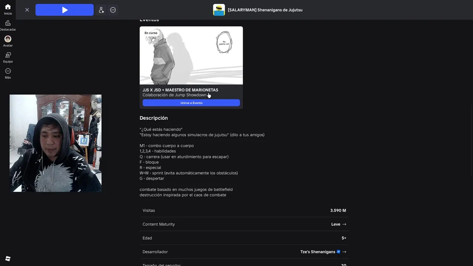
Task: Click the invite friends icon next to play
Action: [x=101, y=10]
